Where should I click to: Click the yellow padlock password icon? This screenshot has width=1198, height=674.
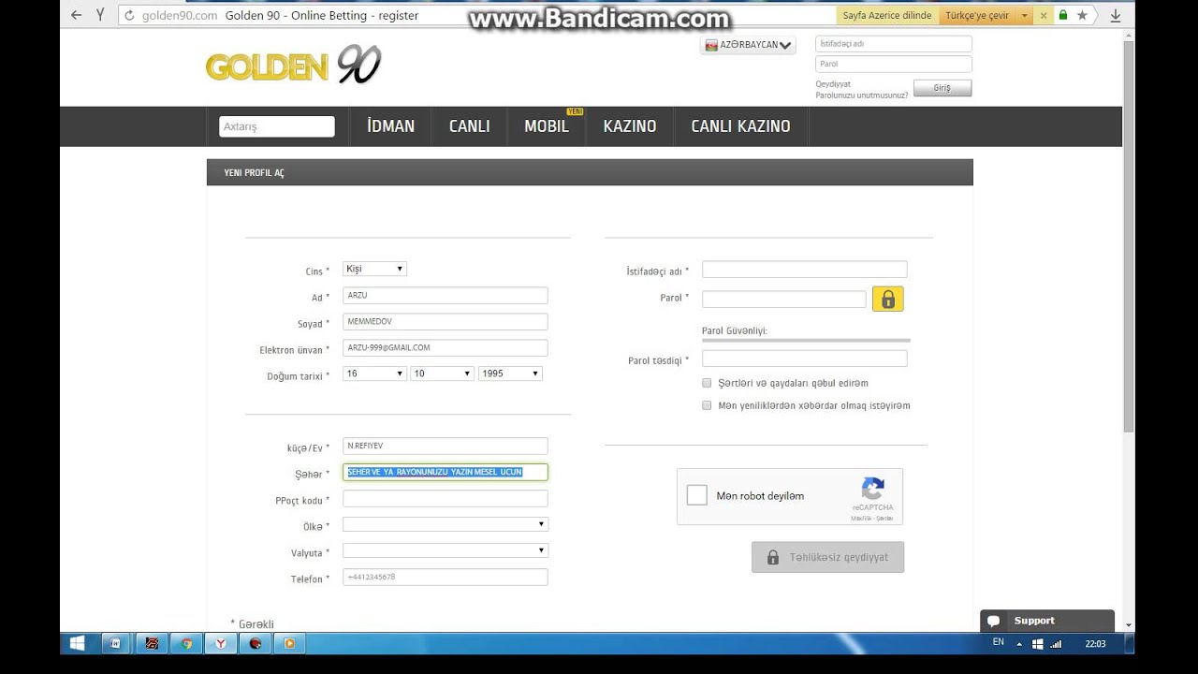(888, 299)
